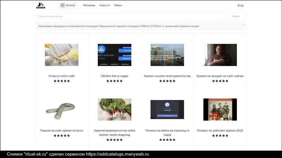Open the poster thumbnail for Почему не работает кракен
Viewport: 282px width, 158px height.
[220, 110]
